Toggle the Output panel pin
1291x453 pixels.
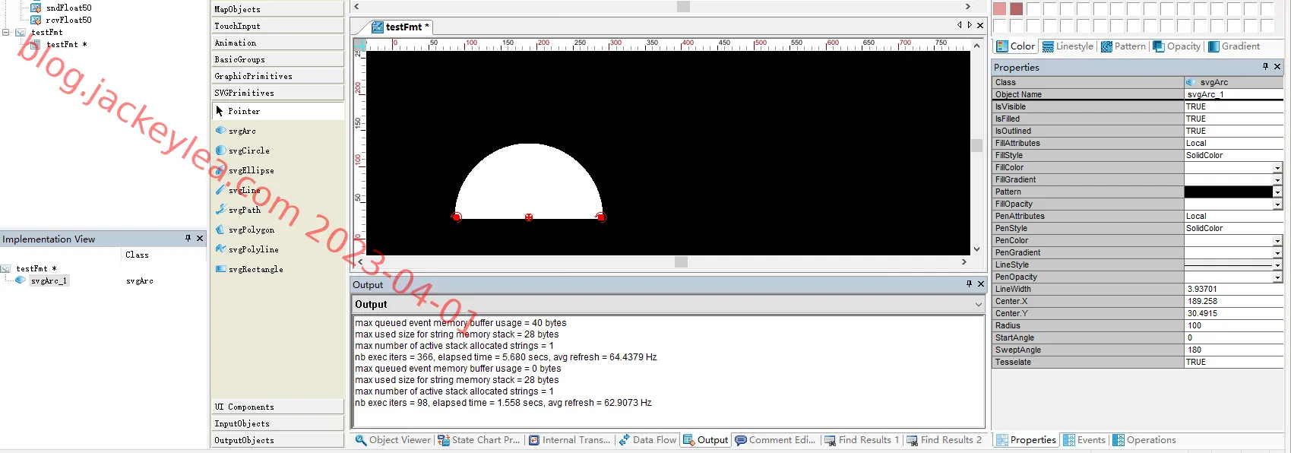pos(969,284)
